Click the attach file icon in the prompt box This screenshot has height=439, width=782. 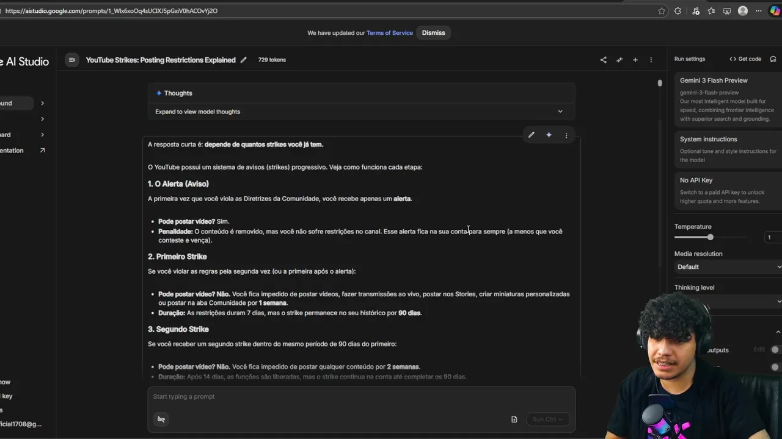(x=514, y=419)
